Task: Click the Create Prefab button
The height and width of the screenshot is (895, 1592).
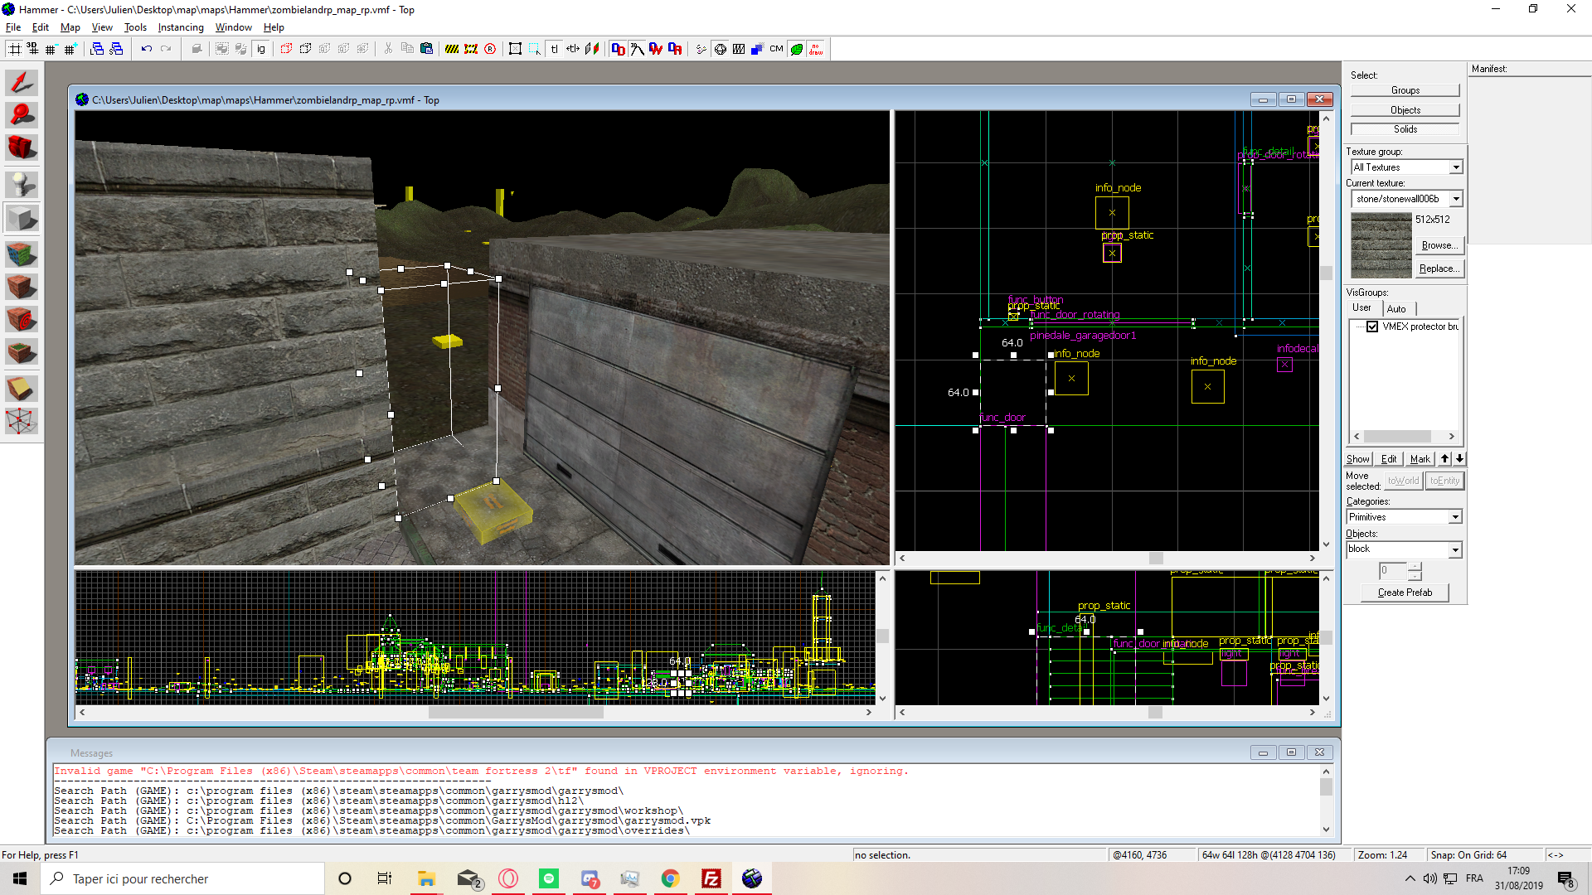Action: point(1405,593)
